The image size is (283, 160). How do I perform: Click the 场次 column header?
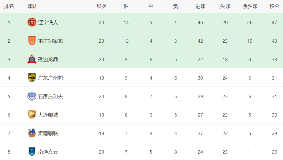101,6
